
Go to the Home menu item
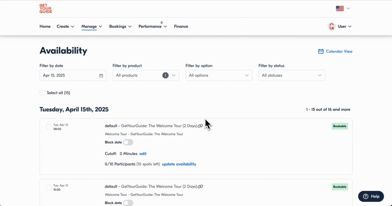click(45, 26)
